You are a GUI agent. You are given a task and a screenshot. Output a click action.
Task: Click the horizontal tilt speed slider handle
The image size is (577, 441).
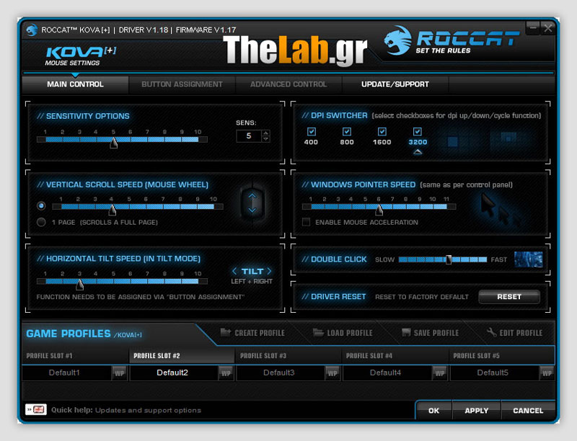pyautogui.click(x=79, y=284)
